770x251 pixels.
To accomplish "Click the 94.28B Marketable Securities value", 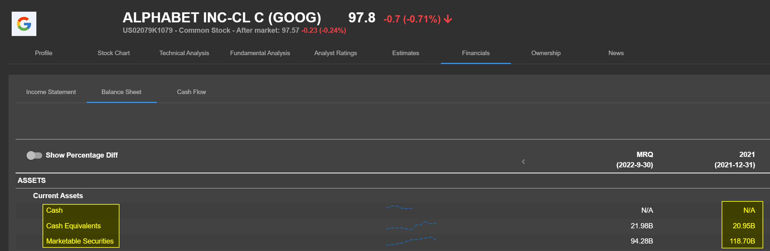I will coord(642,241).
